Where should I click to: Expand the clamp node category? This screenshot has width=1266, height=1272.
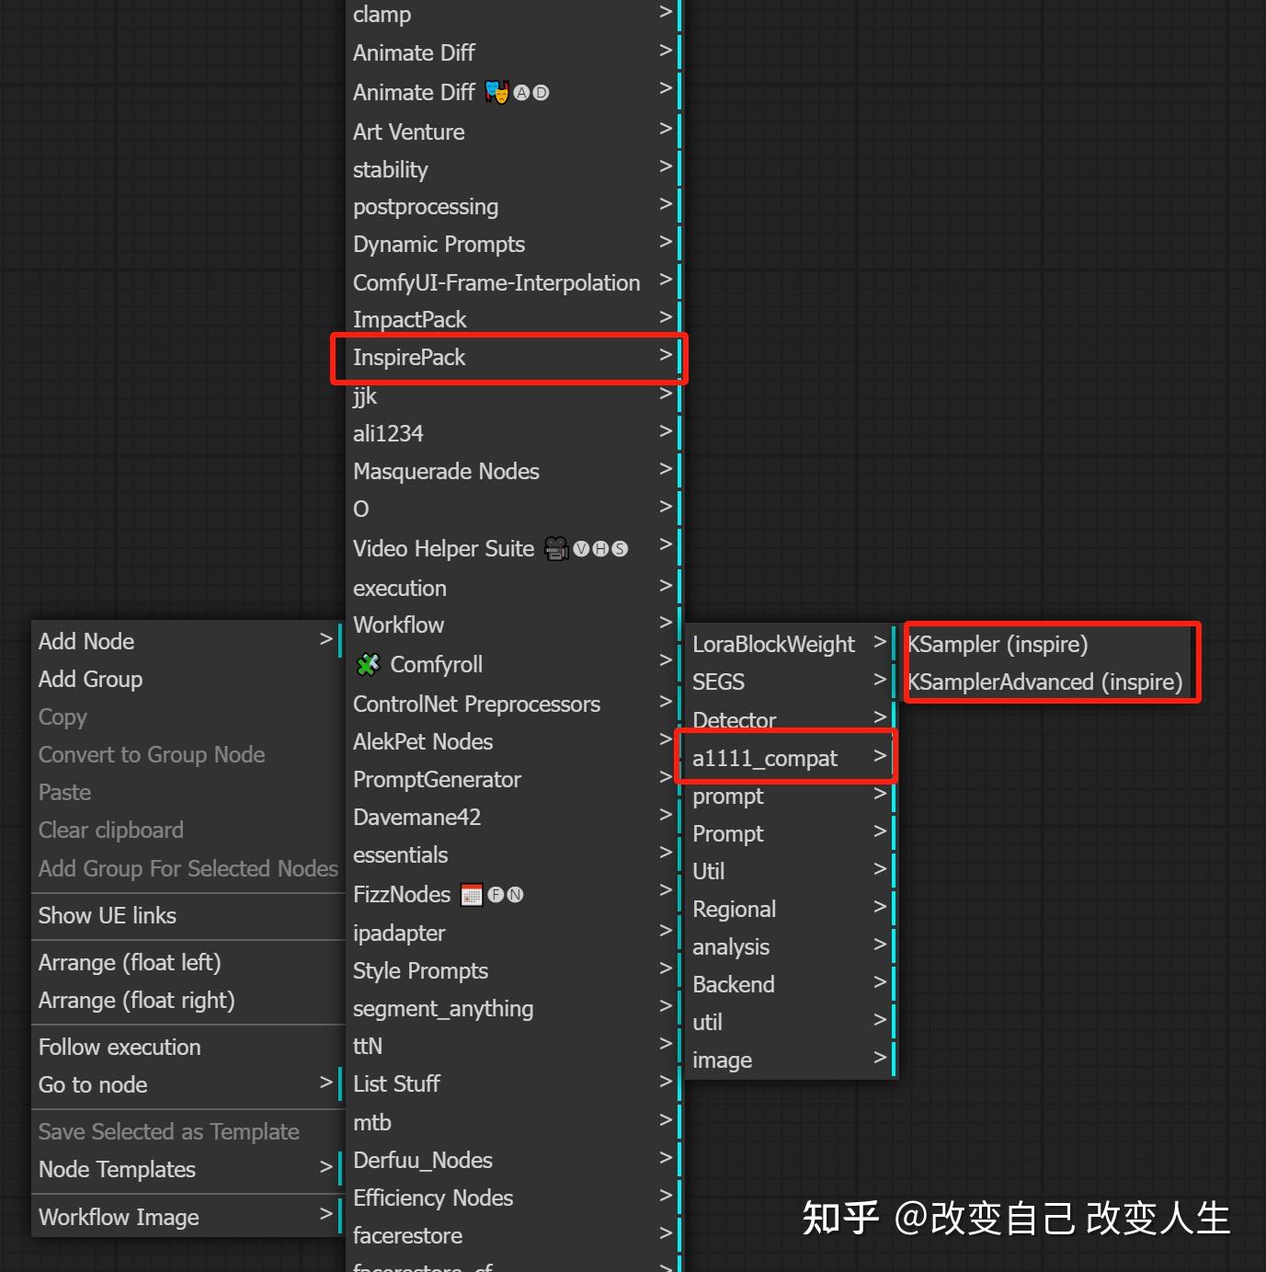click(514, 15)
